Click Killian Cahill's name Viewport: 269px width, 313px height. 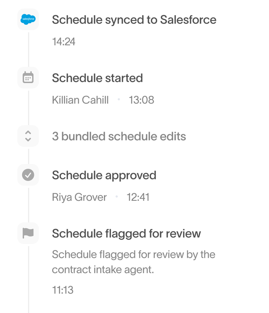click(80, 100)
